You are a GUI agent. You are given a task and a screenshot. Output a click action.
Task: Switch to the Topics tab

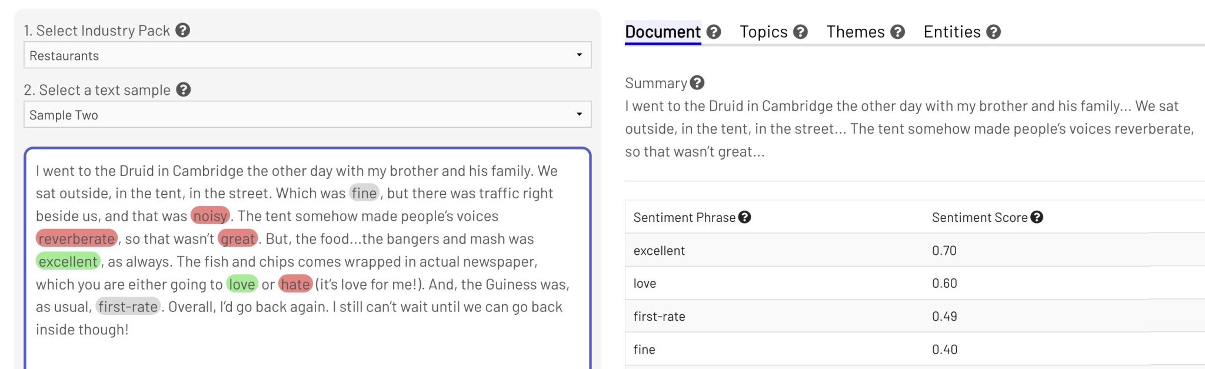tap(764, 32)
